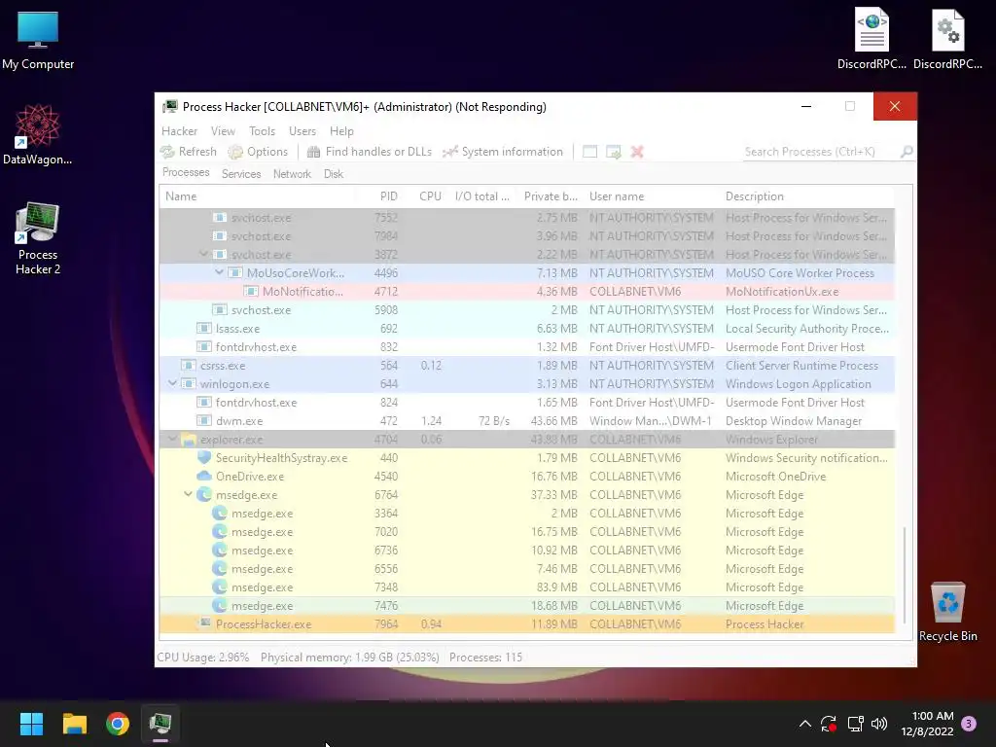Sort by the Private bytes column header
Viewport: 996px width, 747px height.
pos(549,196)
